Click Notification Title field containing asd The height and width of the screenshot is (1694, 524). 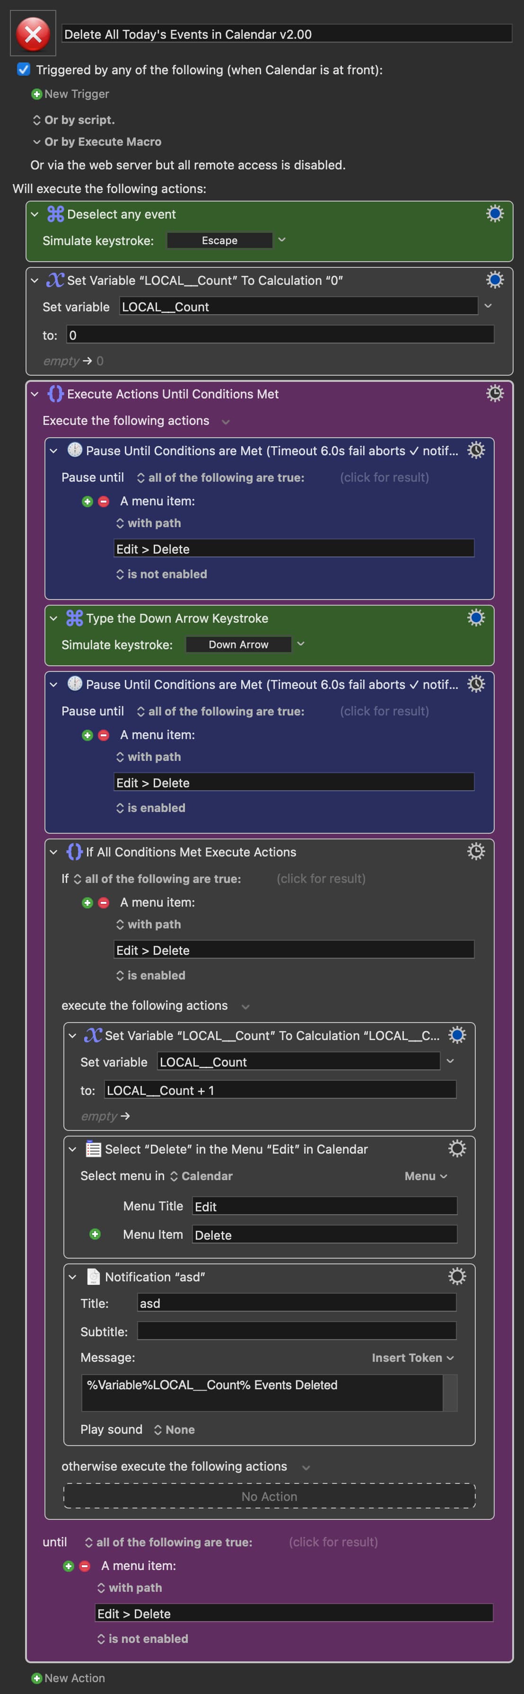pos(297,1303)
